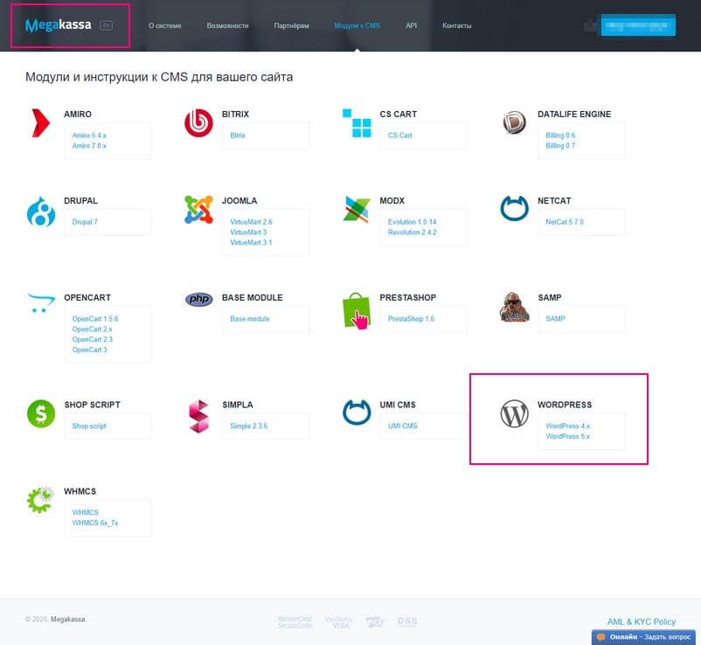
Task: Open the OpenCart 1.5.6 link
Action: 95,319
